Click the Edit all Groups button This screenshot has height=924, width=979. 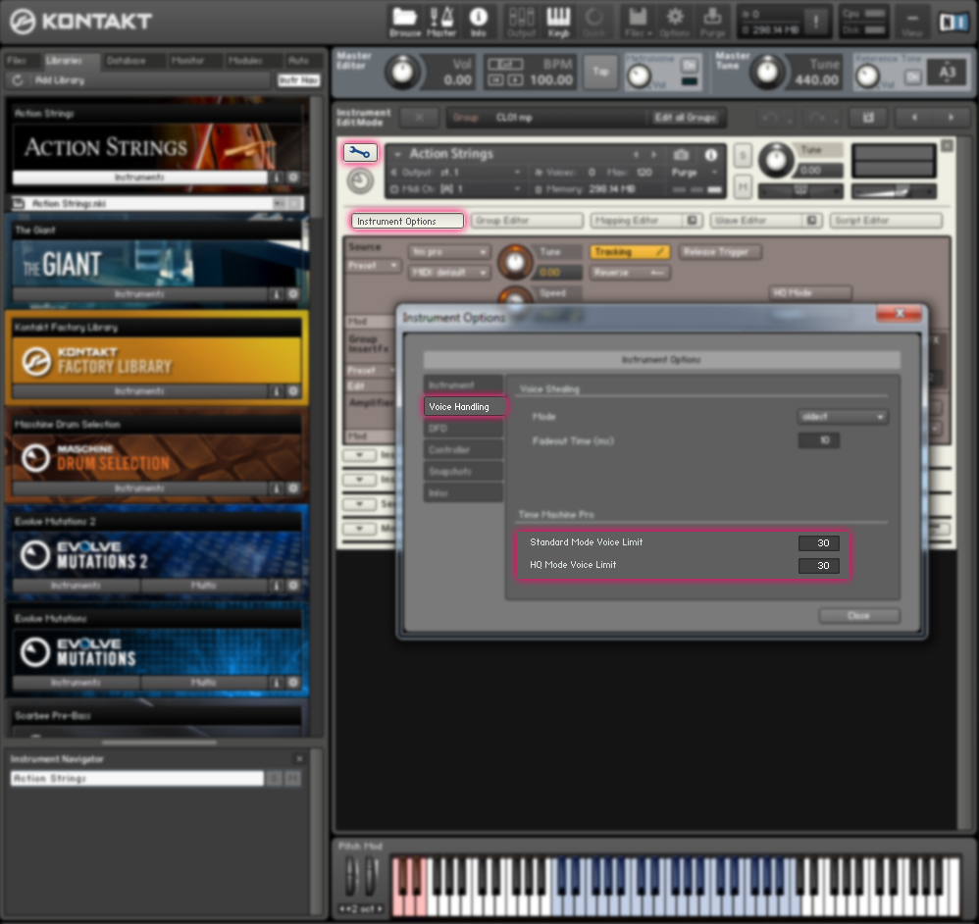coord(686,118)
